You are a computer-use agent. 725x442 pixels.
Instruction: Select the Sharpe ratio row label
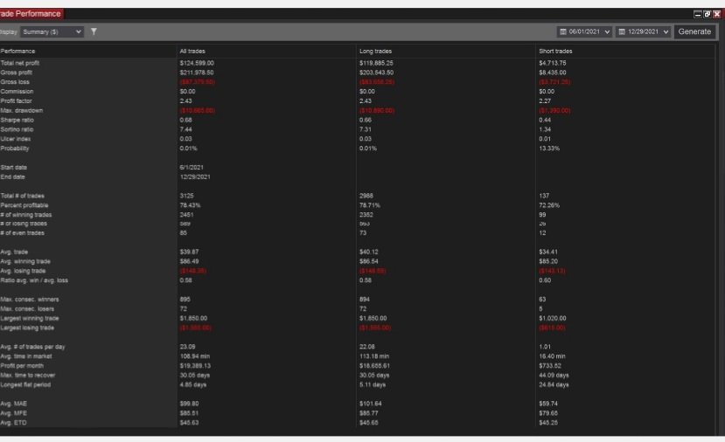[17, 120]
